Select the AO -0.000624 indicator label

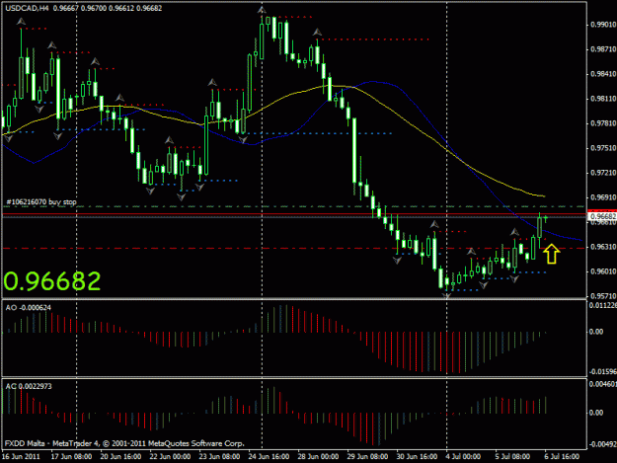click(29, 308)
